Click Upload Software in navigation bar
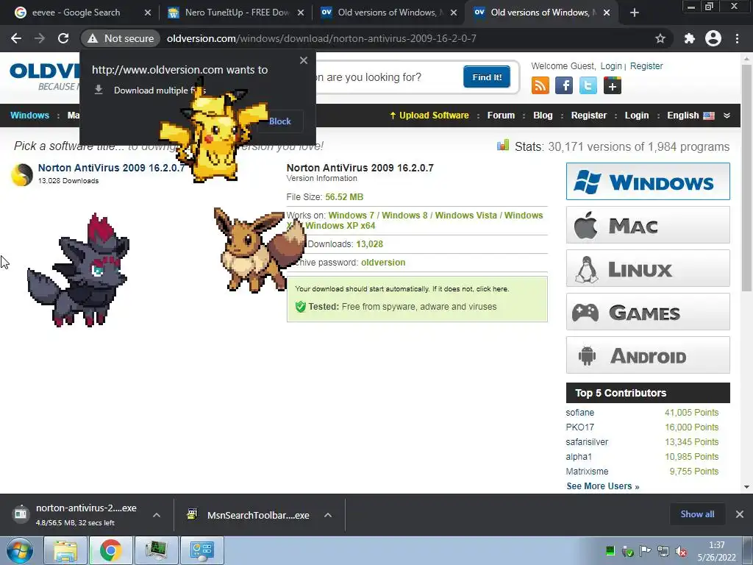Viewport: 753px width, 565px height. pyautogui.click(x=429, y=116)
